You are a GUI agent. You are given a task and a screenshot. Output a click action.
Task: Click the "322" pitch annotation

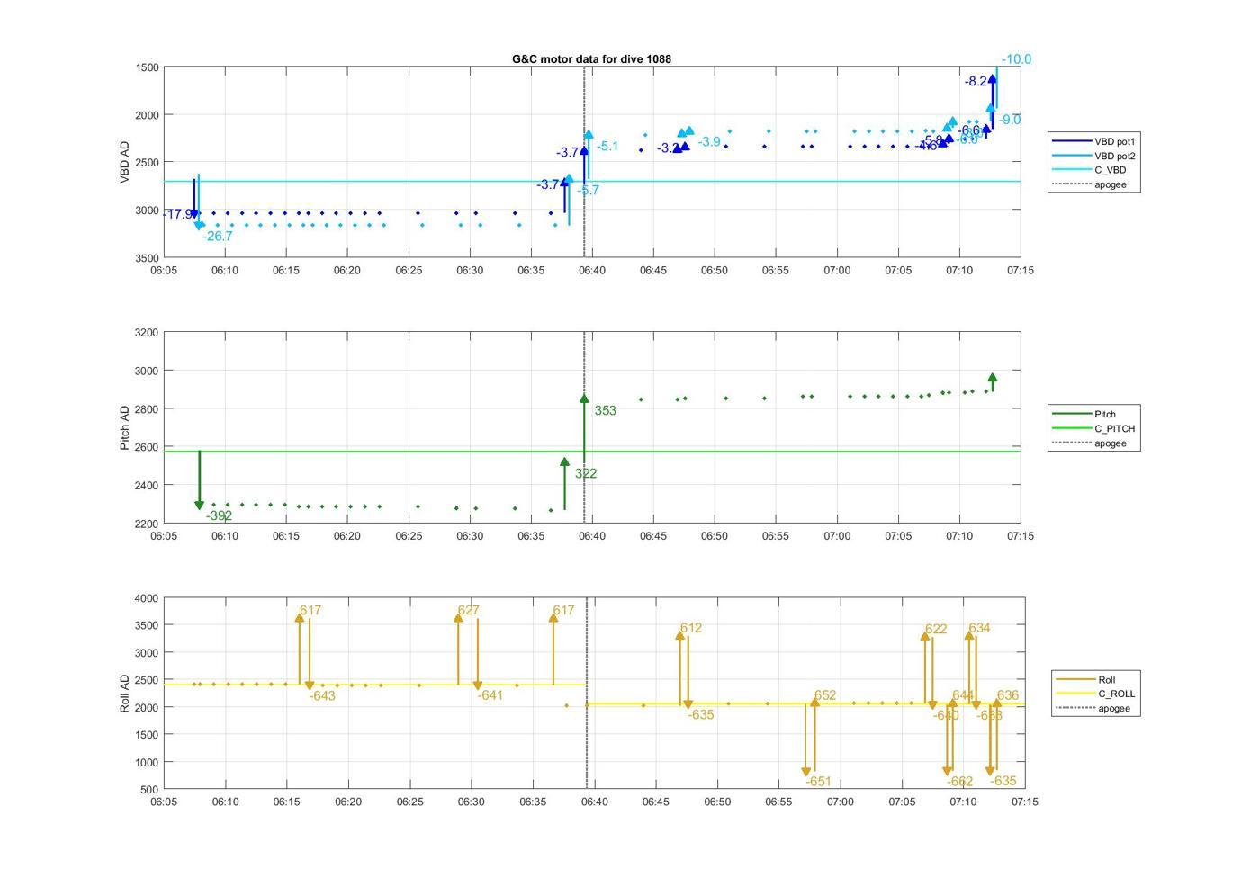coord(586,474)
